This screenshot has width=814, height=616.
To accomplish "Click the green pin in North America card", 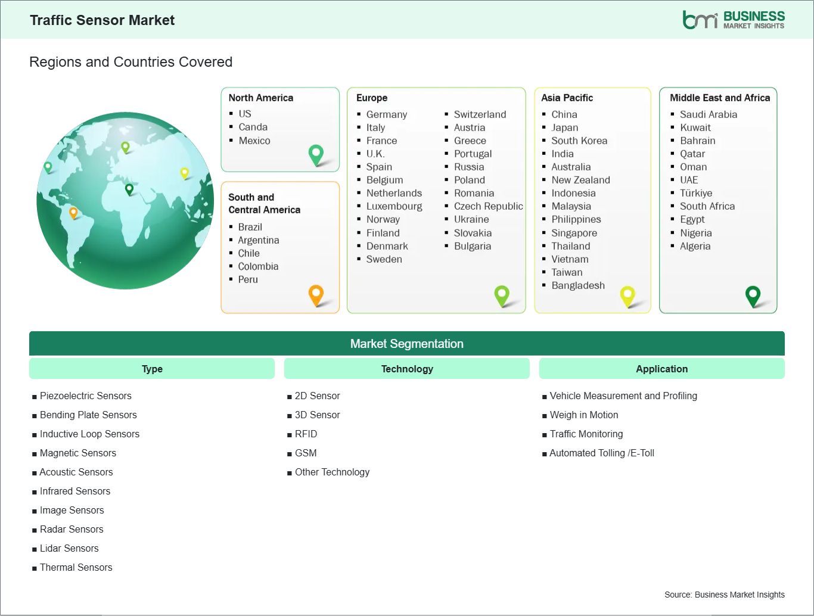I will pos(316,155).
